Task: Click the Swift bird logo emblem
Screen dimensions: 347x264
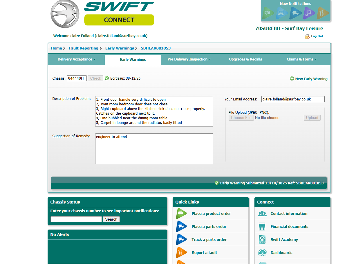Action: (65, 14)
